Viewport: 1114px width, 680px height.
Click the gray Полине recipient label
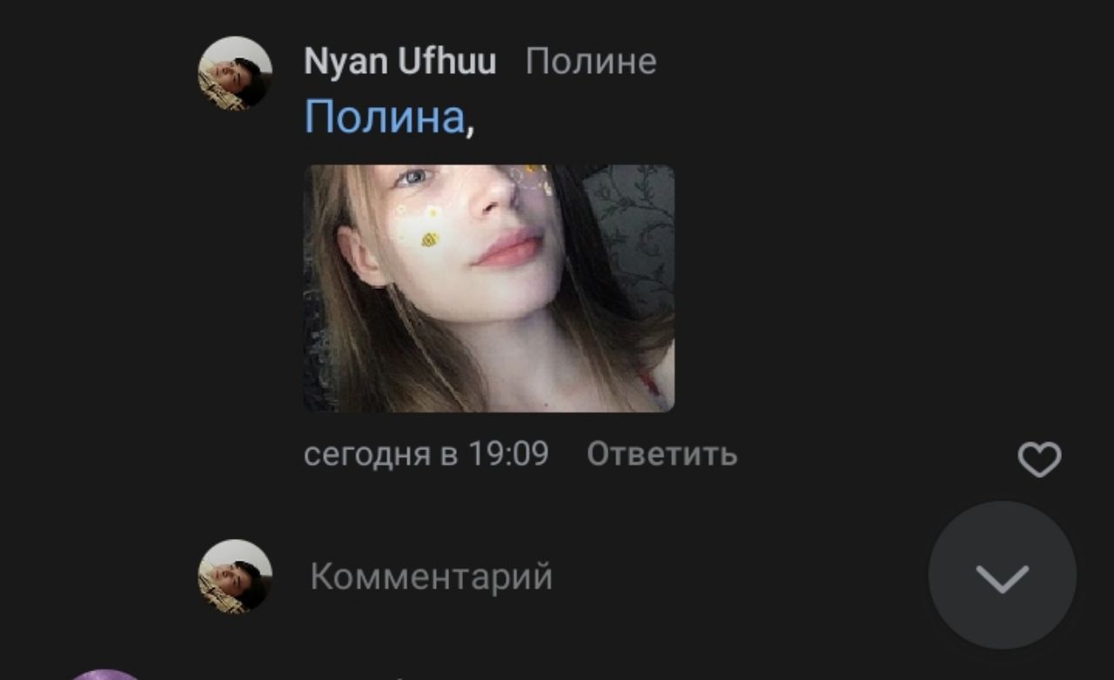(591, 62)
